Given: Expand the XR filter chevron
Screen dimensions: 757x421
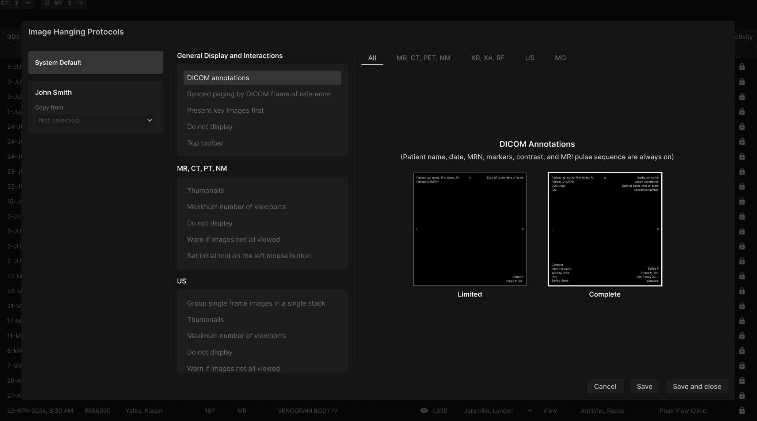Looking at the screenshot, I should pos(81,3).
